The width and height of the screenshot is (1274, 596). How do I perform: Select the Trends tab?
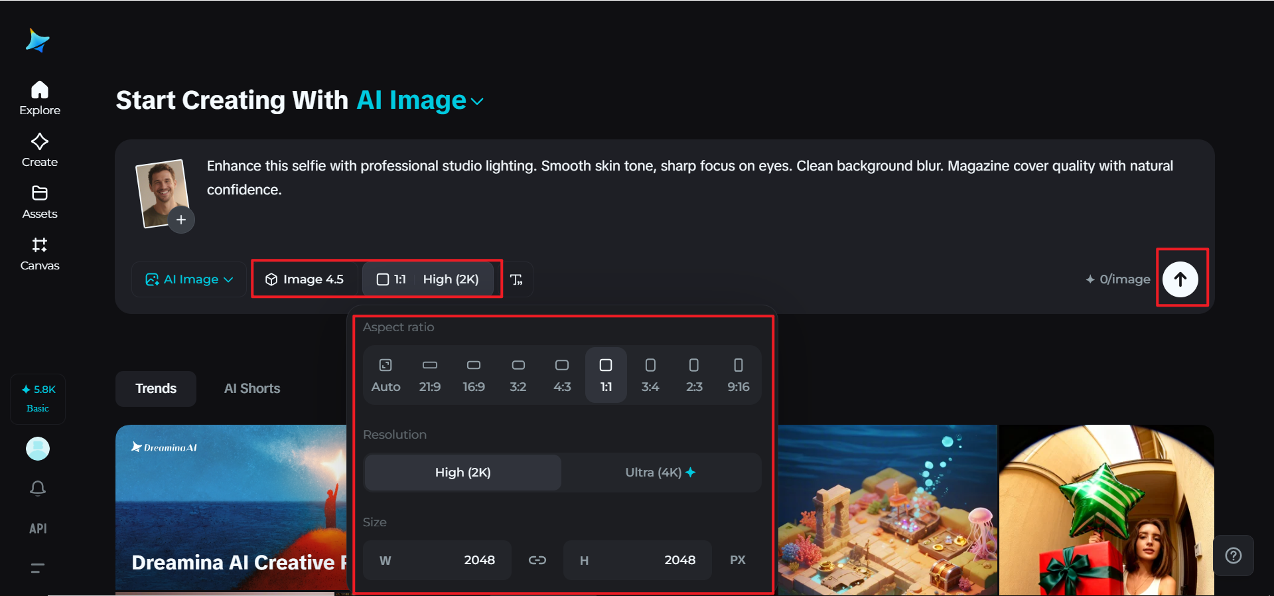tap(156, 389)
